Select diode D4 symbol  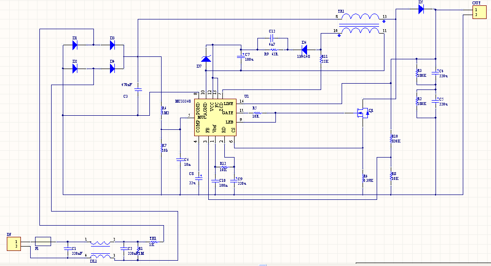point(112,69)
